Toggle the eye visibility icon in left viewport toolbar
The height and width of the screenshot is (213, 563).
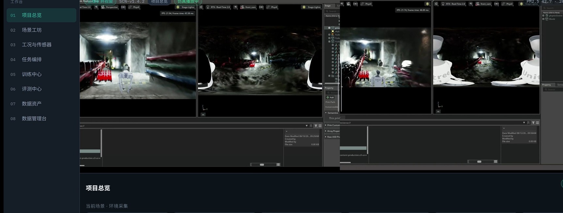96,7
